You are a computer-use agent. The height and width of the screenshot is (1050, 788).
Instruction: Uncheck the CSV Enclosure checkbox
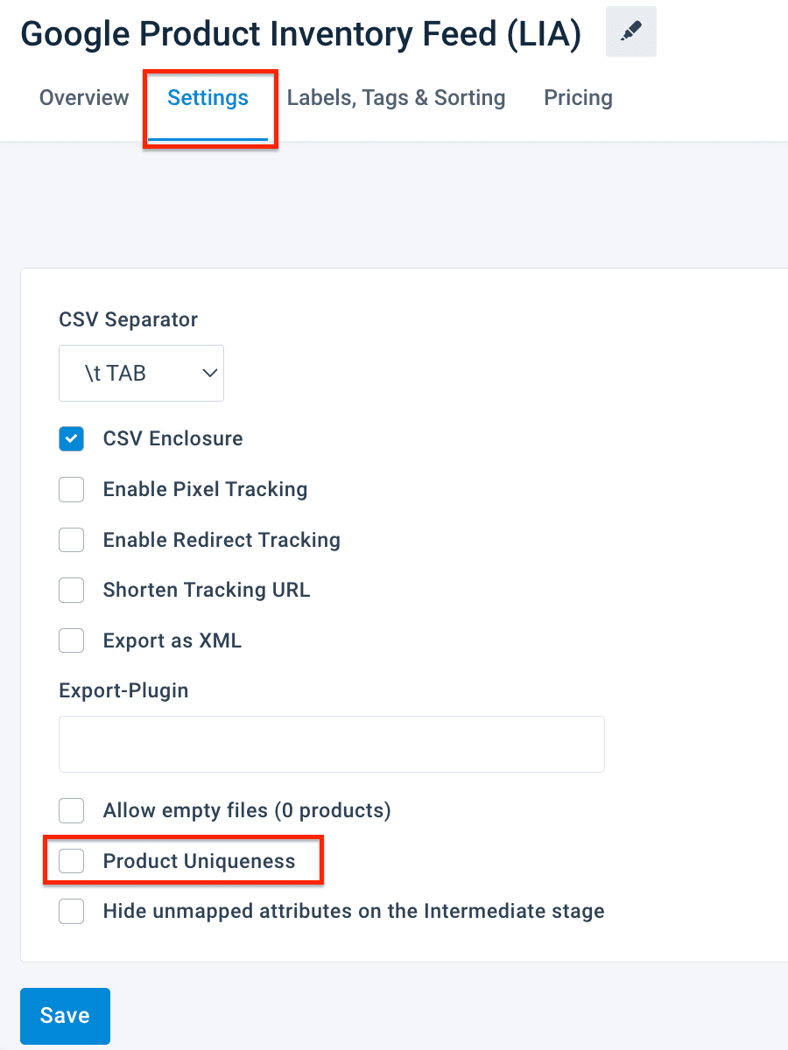coord(72,439)
